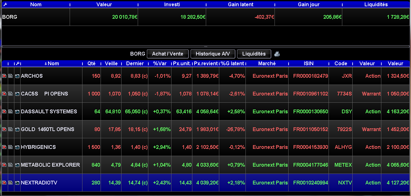Image resolution: width=411 pixels, height=196 pixels.
Task: Select the DASSAULT SYSTEMES position name
Action: pyautogui.click(x=49, y=111)
